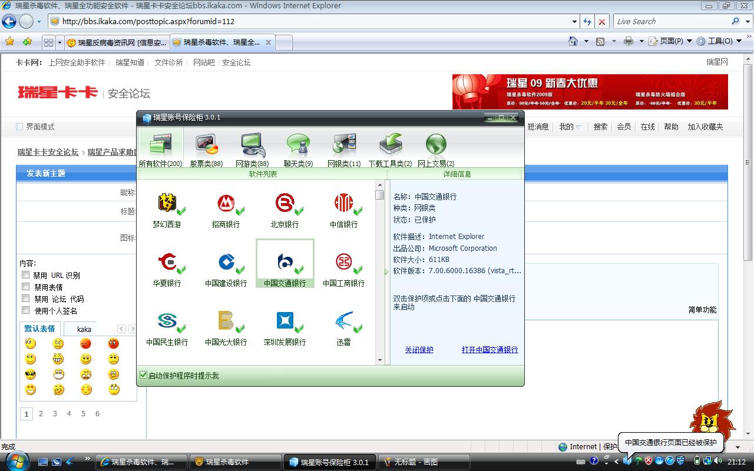This screenshot has width=754, height=471.
Task: Pick the 深圳发展银行 icon
Action: (x=285, y=328)
